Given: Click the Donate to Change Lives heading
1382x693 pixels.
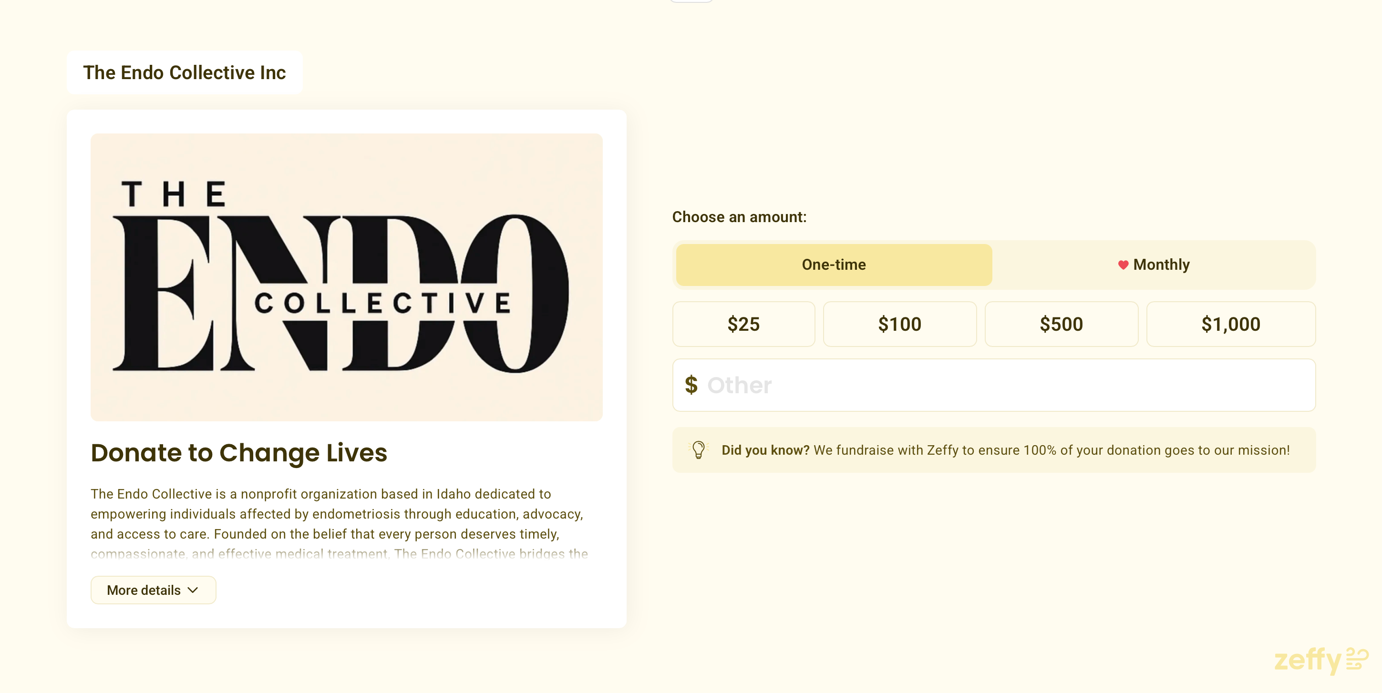Looking at the screenshot, I should [239, 453].
